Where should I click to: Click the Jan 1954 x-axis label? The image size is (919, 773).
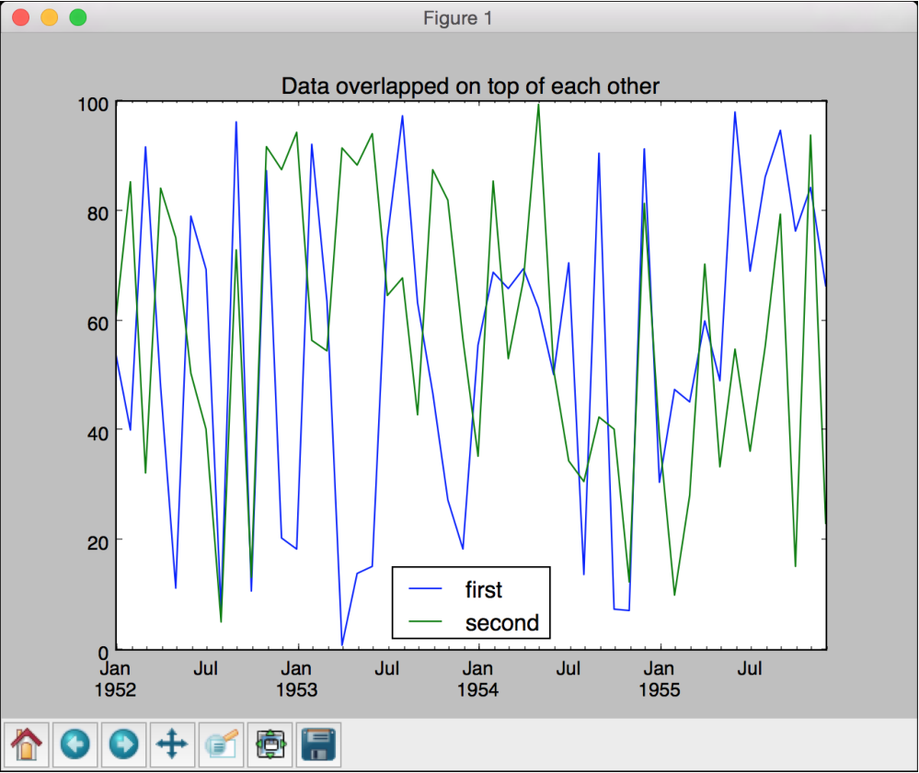(477, 678)
